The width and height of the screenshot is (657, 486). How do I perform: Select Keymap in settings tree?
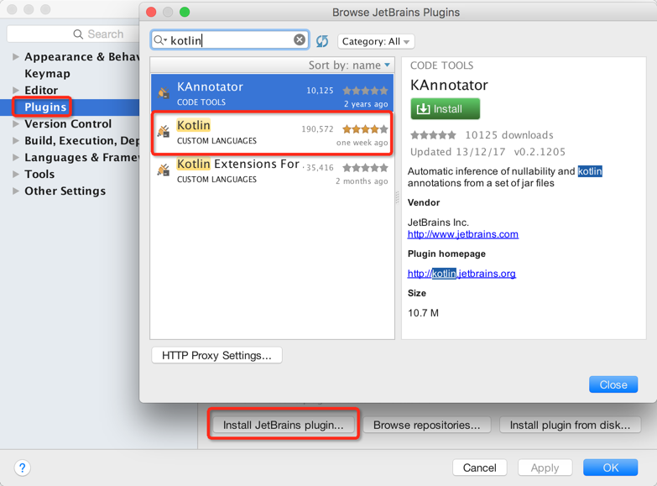click(47, 73)
